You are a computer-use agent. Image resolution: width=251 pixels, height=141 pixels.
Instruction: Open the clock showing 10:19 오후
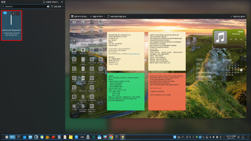pos(231,137)
